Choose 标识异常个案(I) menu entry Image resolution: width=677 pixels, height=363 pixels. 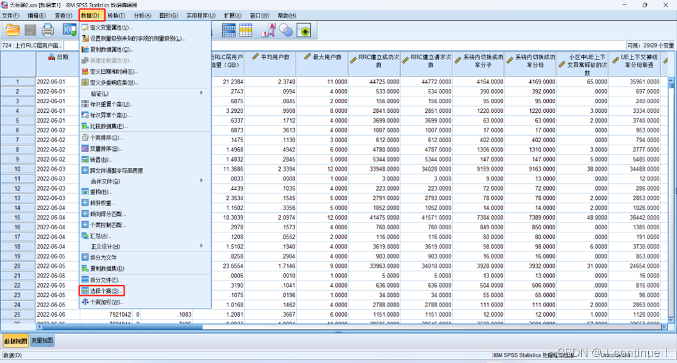[x=145, y=115]
